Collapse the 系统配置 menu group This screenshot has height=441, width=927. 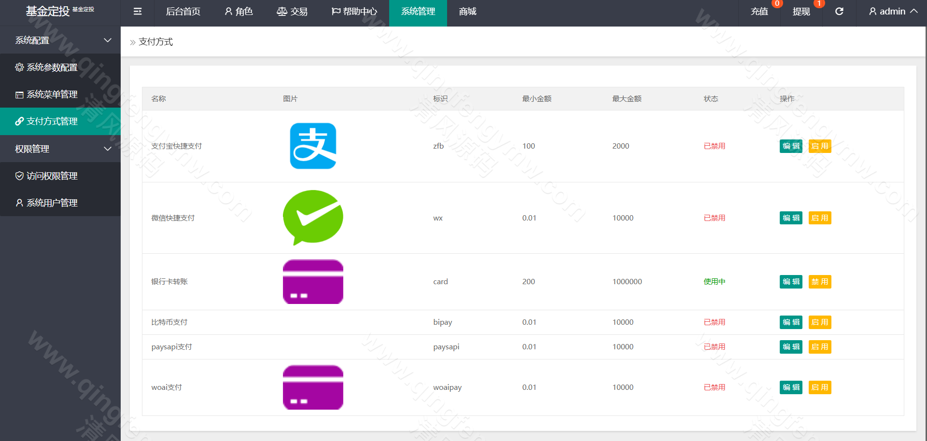pyautogui.click(x=60, y=40)
